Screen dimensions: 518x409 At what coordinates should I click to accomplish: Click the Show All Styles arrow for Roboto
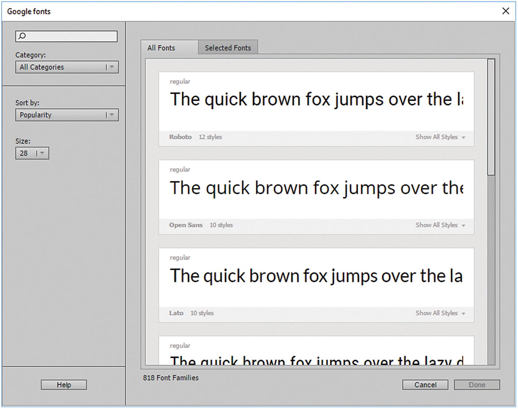point(463,137)
